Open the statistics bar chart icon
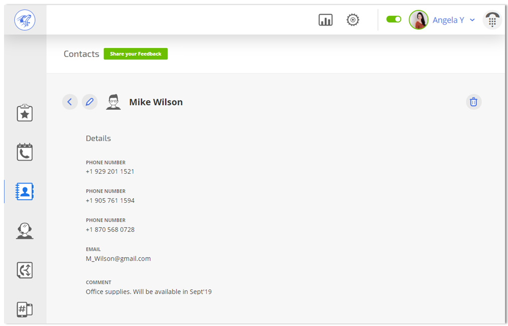 click(x=325, y=20)
